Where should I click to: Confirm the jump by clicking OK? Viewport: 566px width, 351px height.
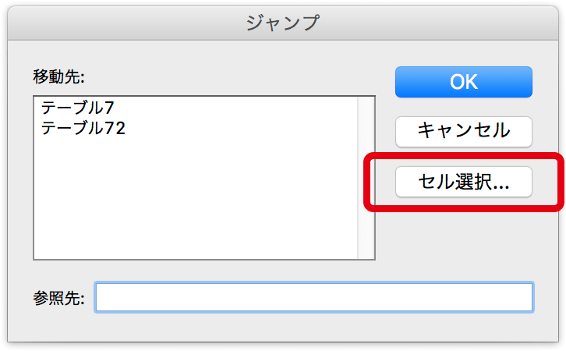464,82
